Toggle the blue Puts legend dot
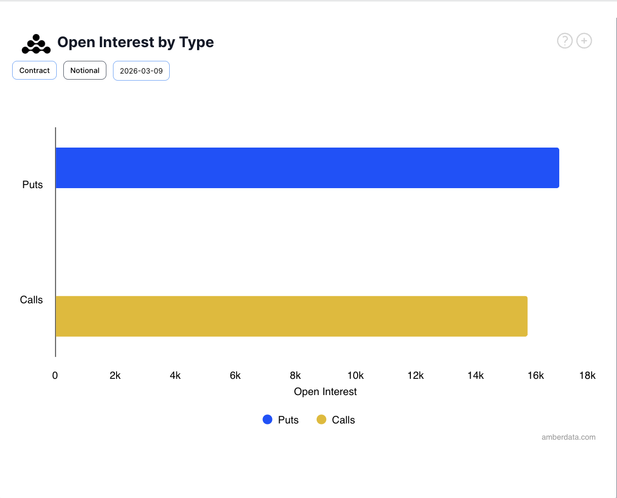Viewport: 617px width, 498px height. [267, 419]
